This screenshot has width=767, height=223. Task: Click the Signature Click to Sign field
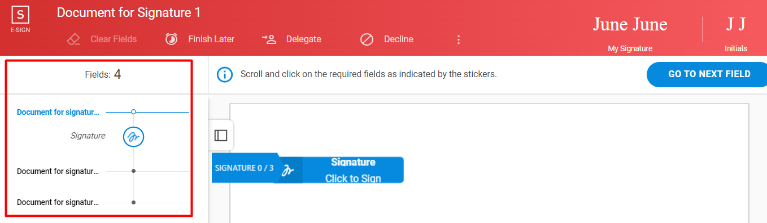tap(353, 170)
